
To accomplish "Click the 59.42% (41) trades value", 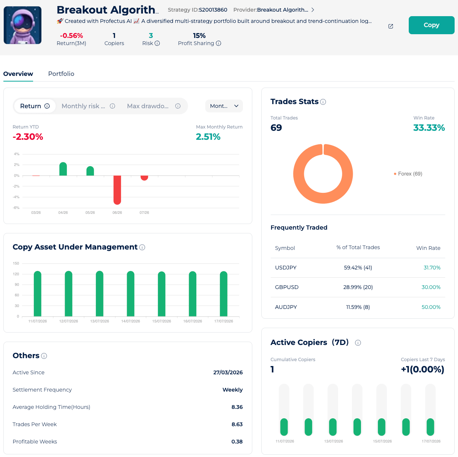I will pos(358,268).
